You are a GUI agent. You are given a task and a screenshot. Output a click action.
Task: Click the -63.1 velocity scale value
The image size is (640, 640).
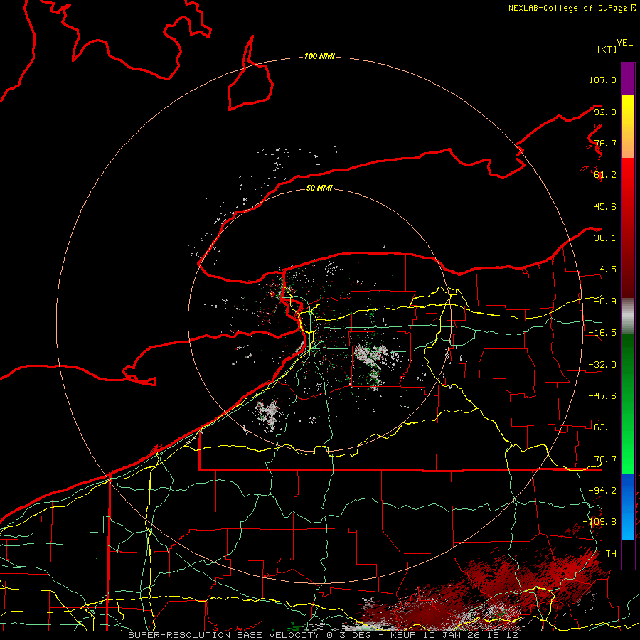[x=602, y=427]
